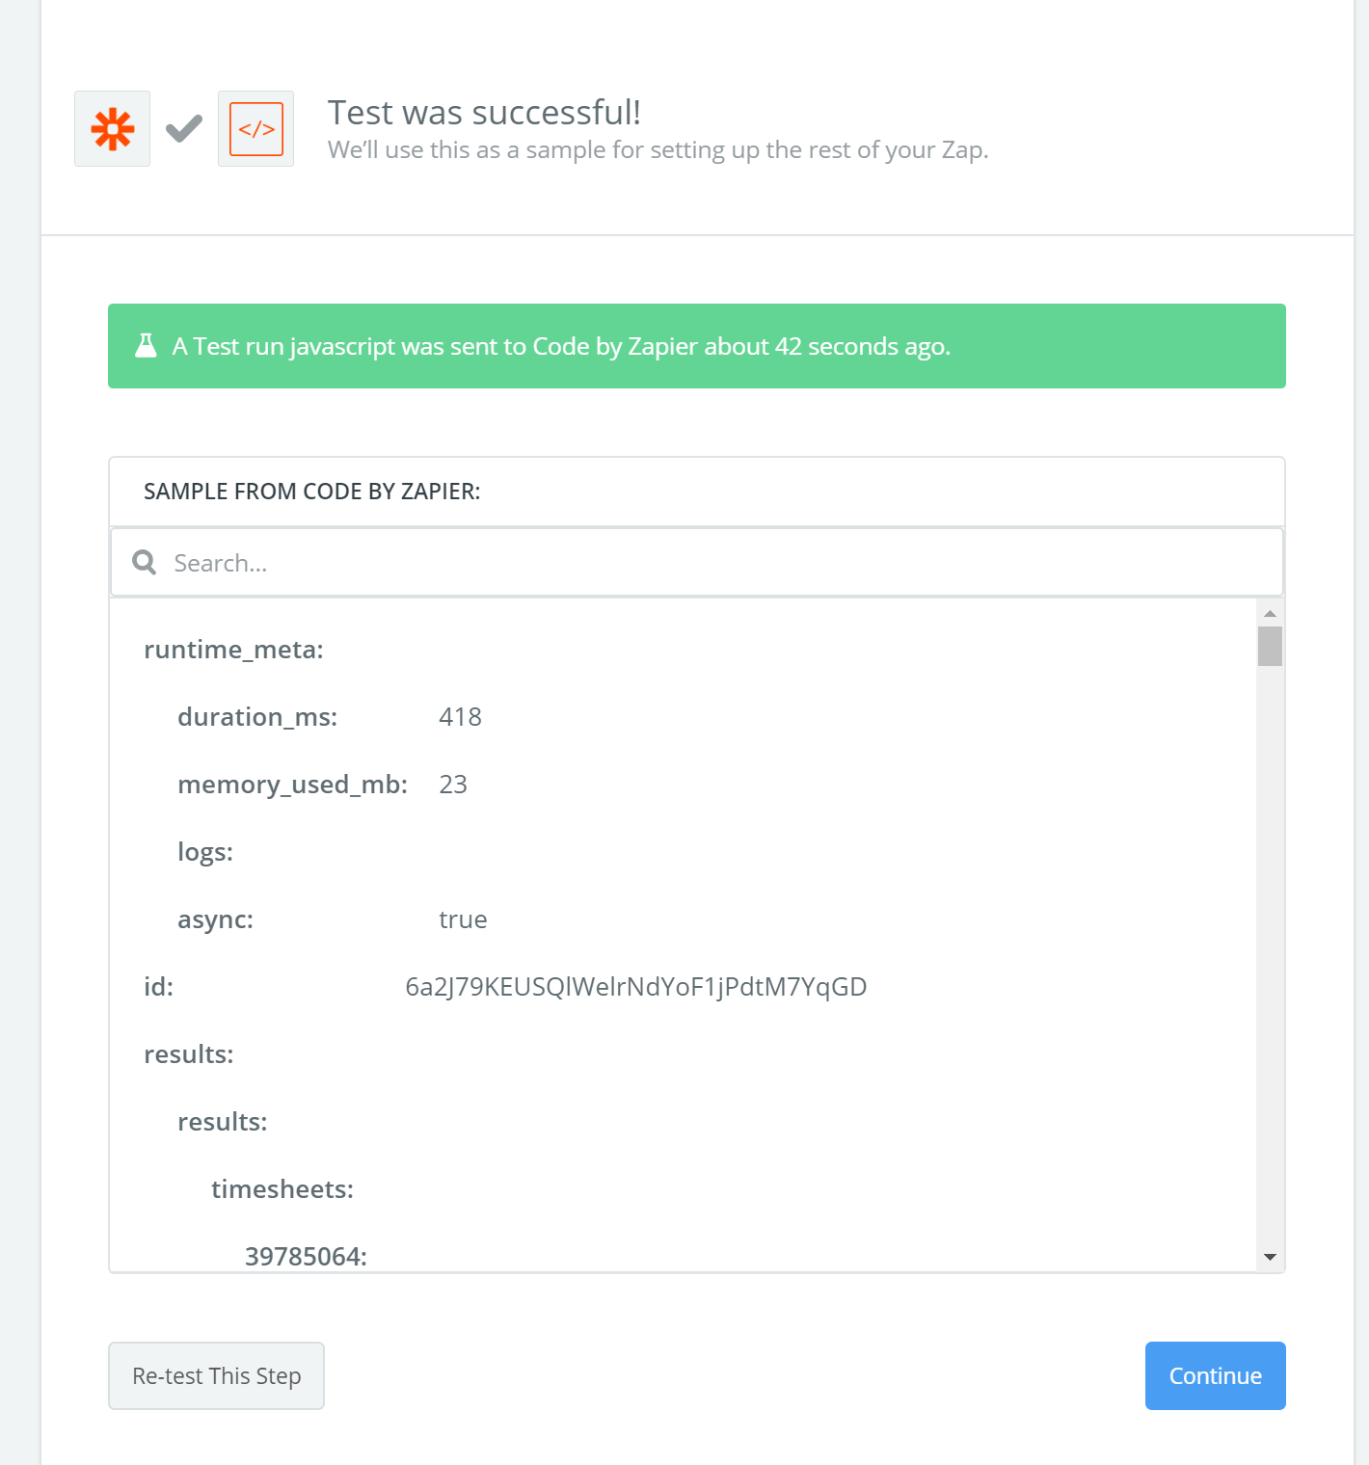Click the Continue button
This screenshot has height=1465, width=1369.
[1215, 1375]
